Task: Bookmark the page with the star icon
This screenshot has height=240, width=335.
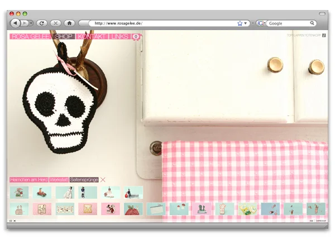Action: (x=240, y=23)
